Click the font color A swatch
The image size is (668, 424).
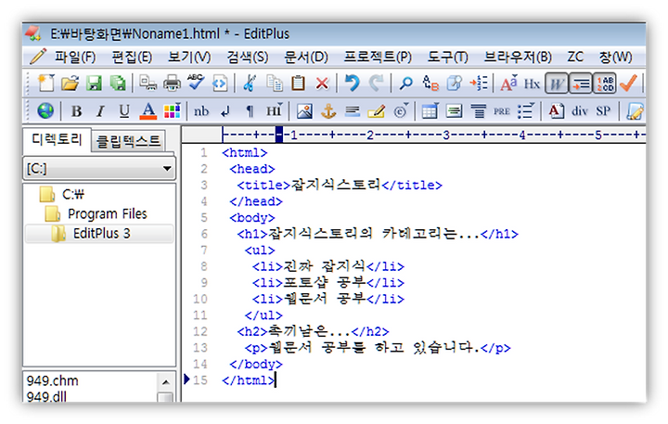point(148,111)
